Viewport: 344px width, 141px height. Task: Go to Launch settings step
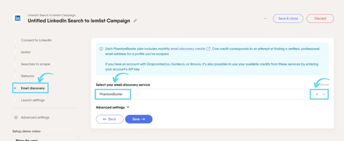(33, 100)
